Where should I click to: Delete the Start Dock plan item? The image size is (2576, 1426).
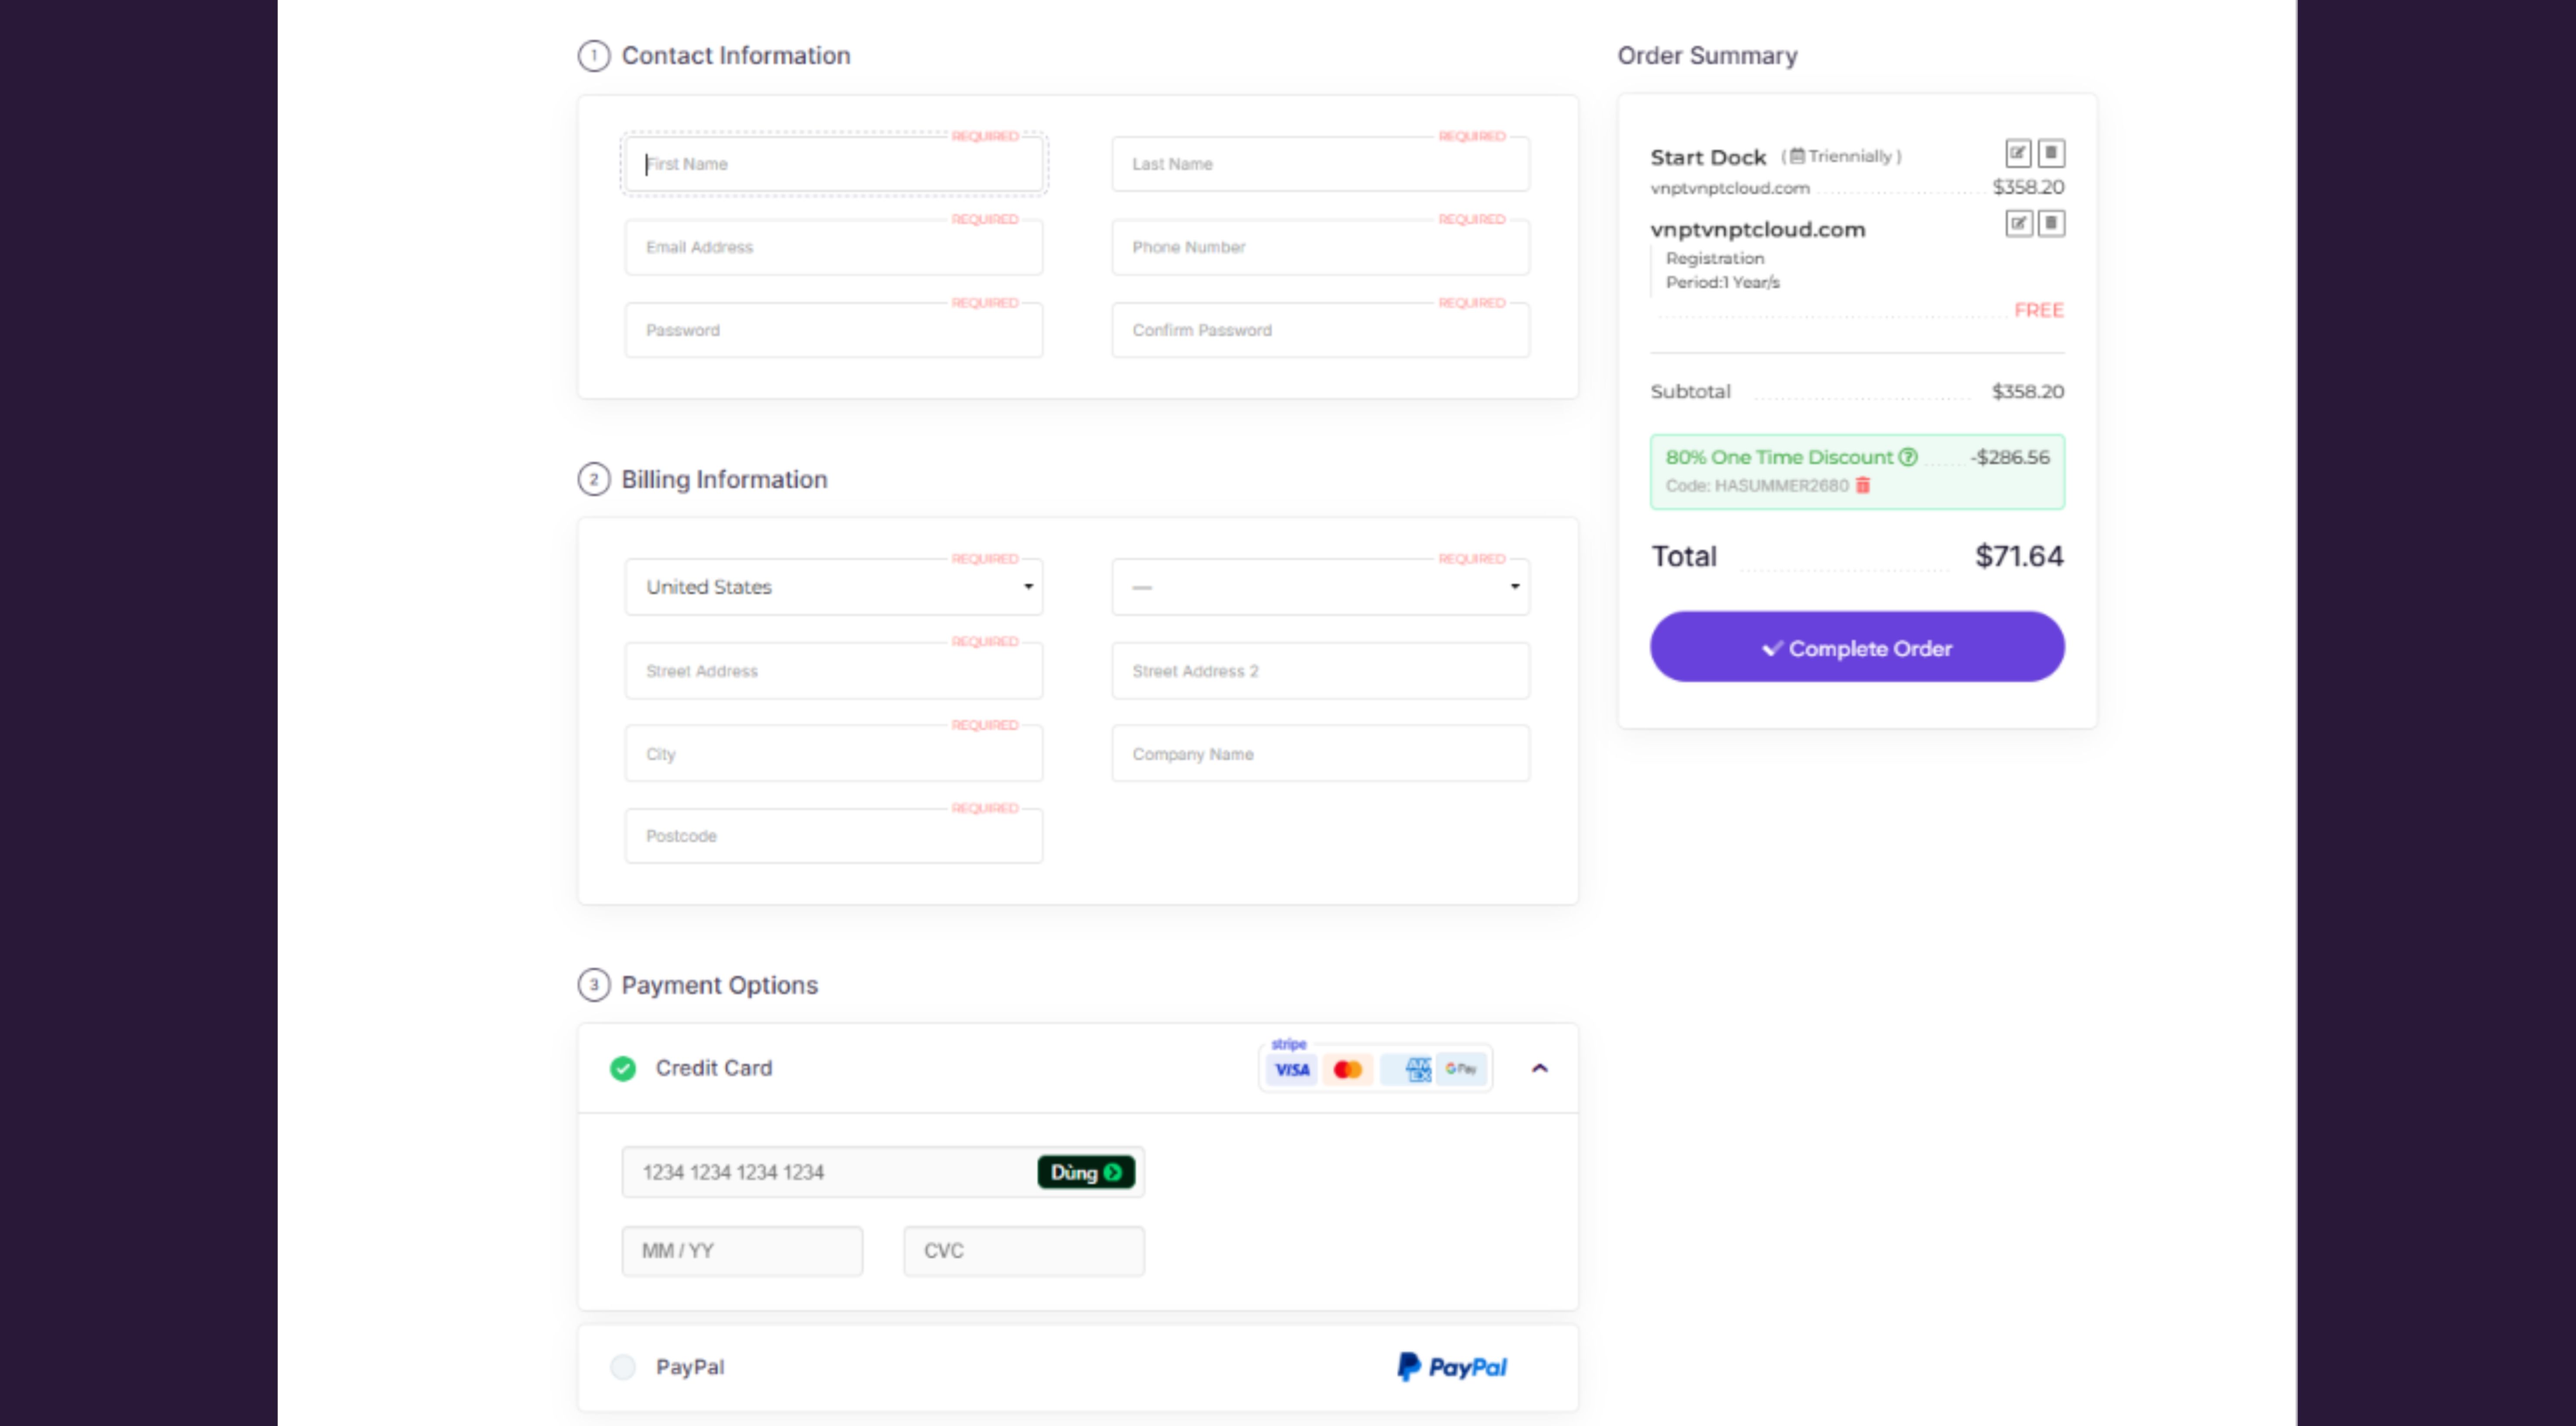(2051, 153)
